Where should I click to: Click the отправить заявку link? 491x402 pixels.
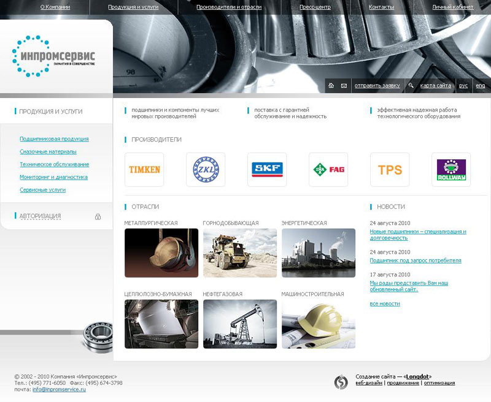(377, 86)
